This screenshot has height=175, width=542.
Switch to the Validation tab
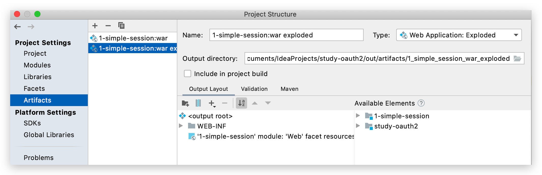[x=254, y=89]
